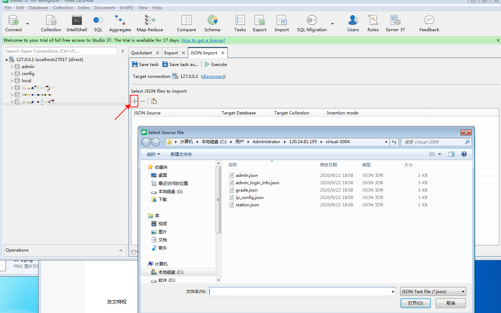501x313 pixels.
Task: Click help icon in file dialog
Action: pyautogui.click(x=464, y=154)
